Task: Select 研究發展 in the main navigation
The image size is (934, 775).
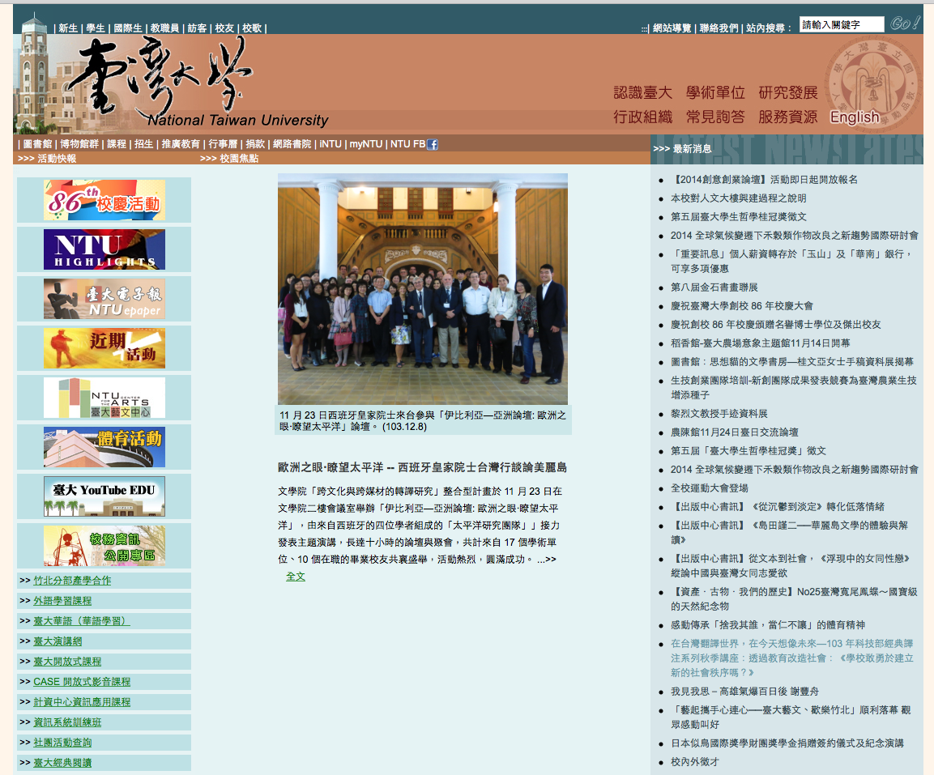Action: coord(787,92)
